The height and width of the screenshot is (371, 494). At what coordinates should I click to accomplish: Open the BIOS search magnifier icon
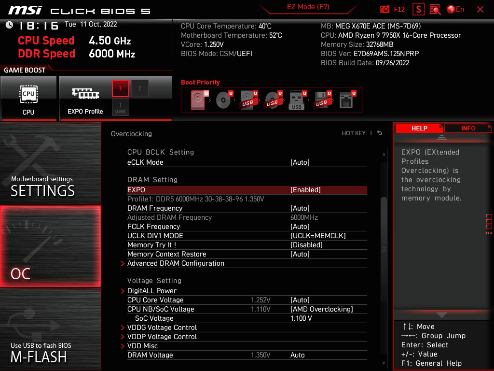click(x=435, y=10)
